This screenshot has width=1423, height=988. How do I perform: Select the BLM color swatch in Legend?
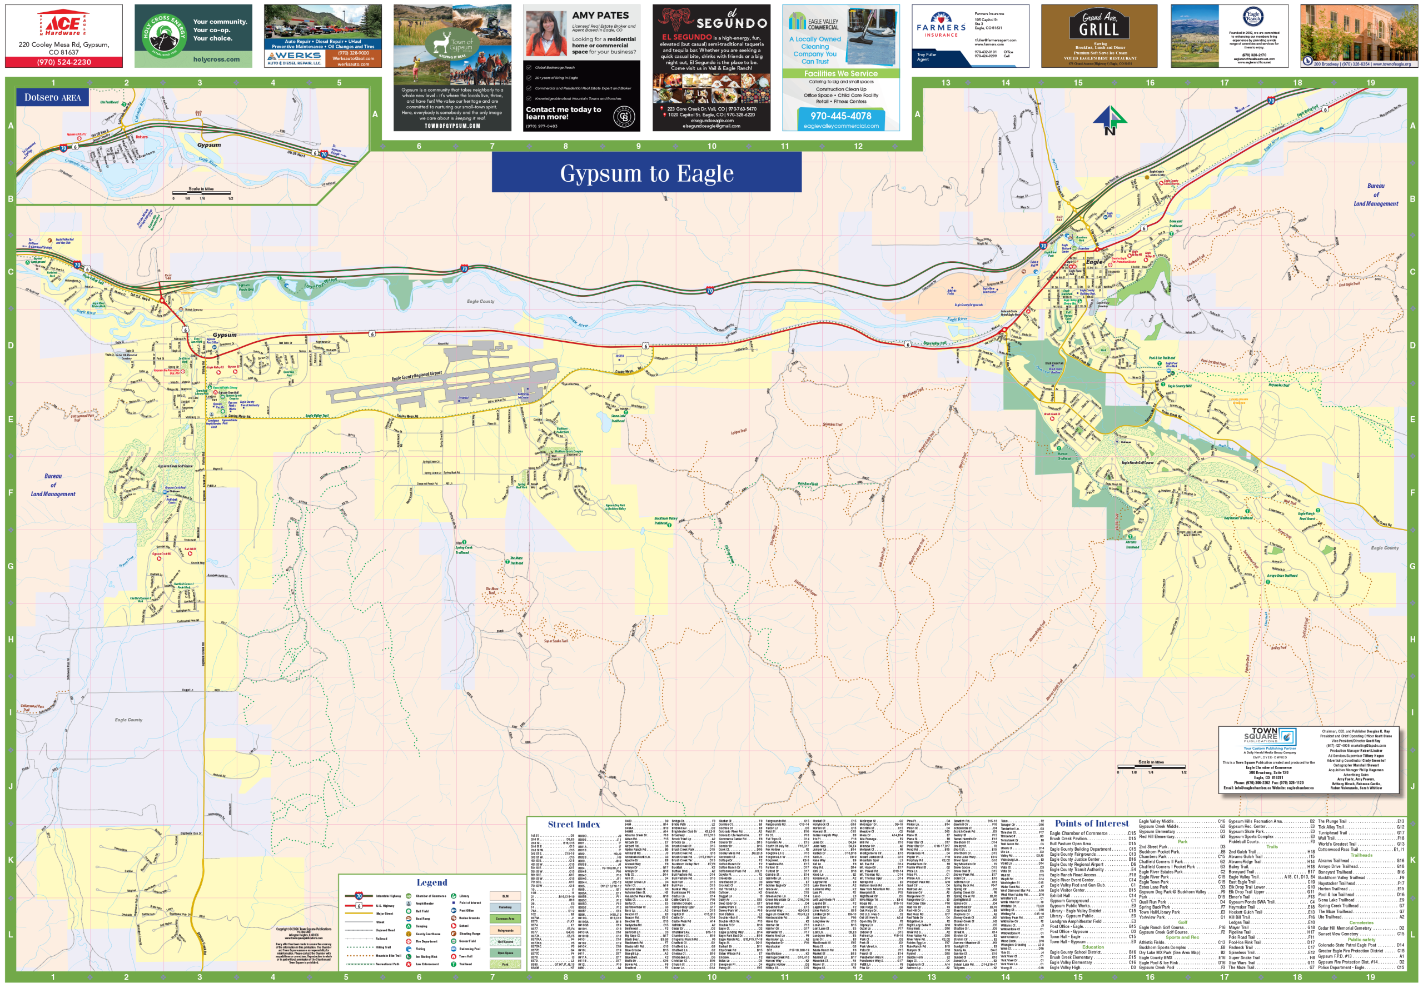coord(506,896)
